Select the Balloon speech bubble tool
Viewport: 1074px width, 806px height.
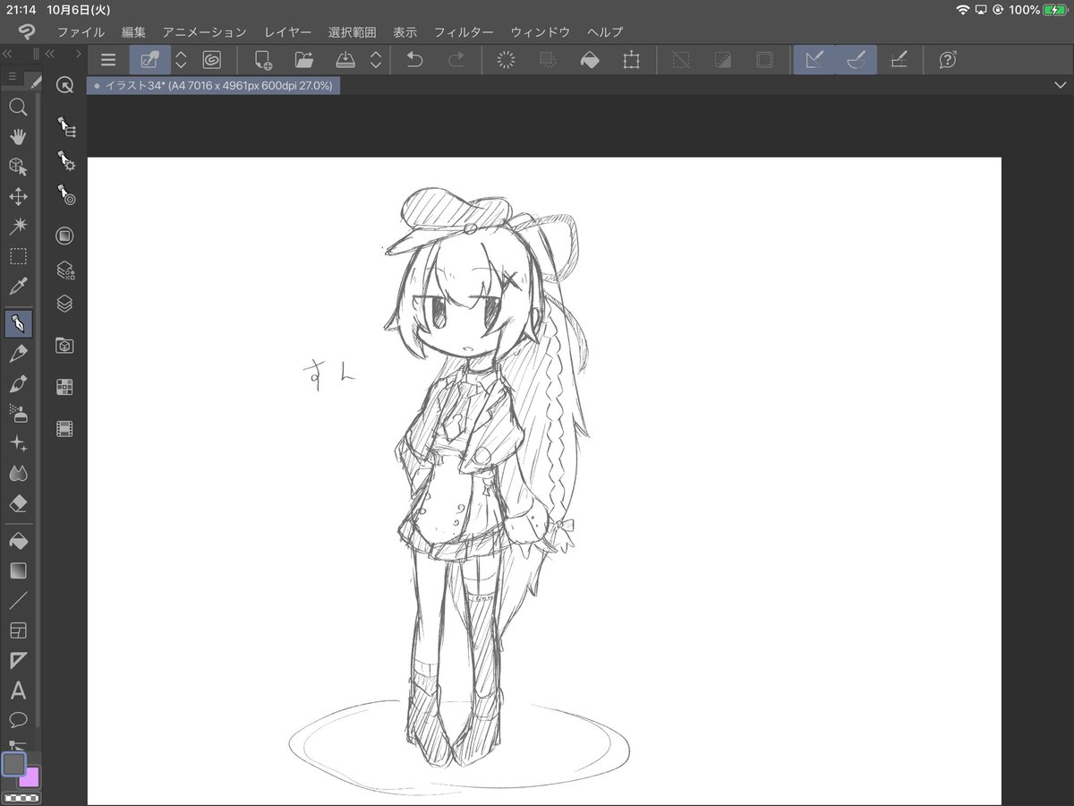click(x=18, y=719)
